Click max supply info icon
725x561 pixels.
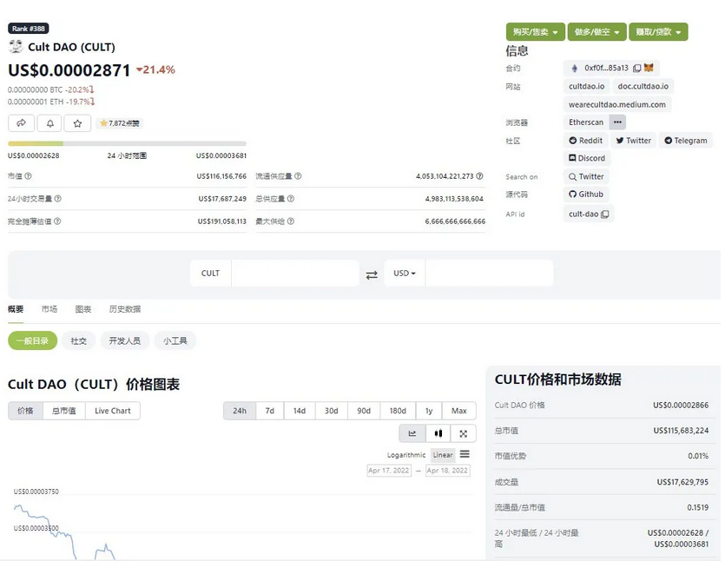(x=290, y=221)
